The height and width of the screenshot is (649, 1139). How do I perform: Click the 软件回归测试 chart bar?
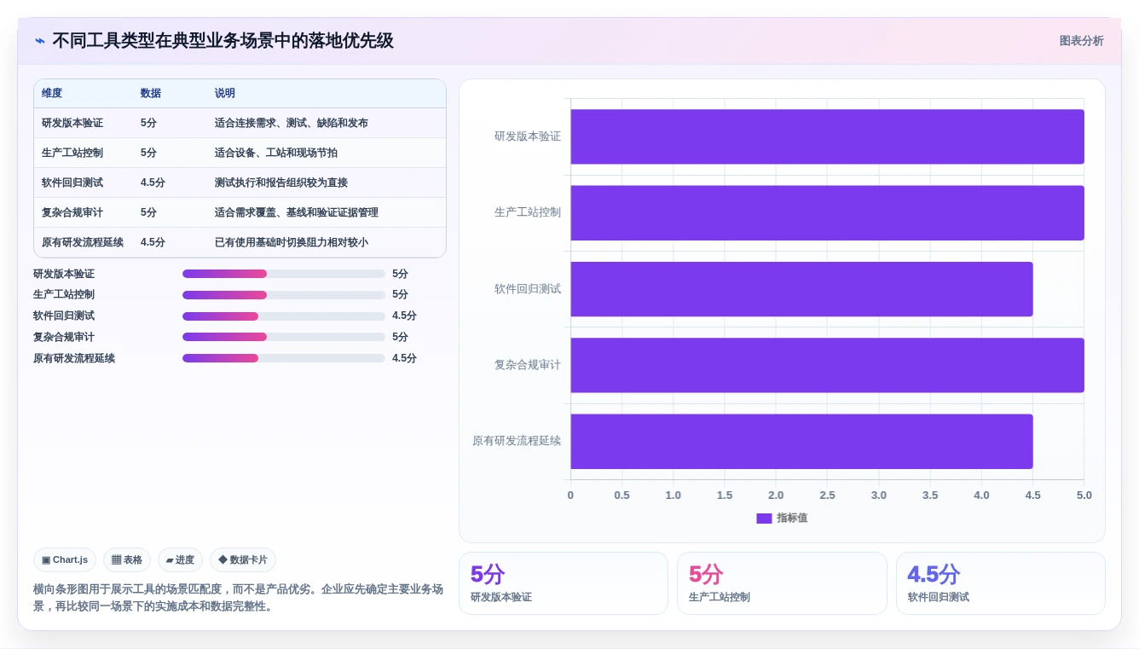pos(801,289)
